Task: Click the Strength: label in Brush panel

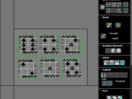Action: (114, 34)
